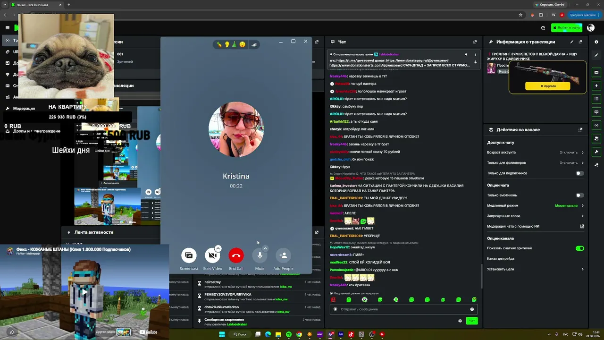Open the donationalerts.com link in pinned message
The height and width of the screenshot is (340, 604).
coord(366,65)
